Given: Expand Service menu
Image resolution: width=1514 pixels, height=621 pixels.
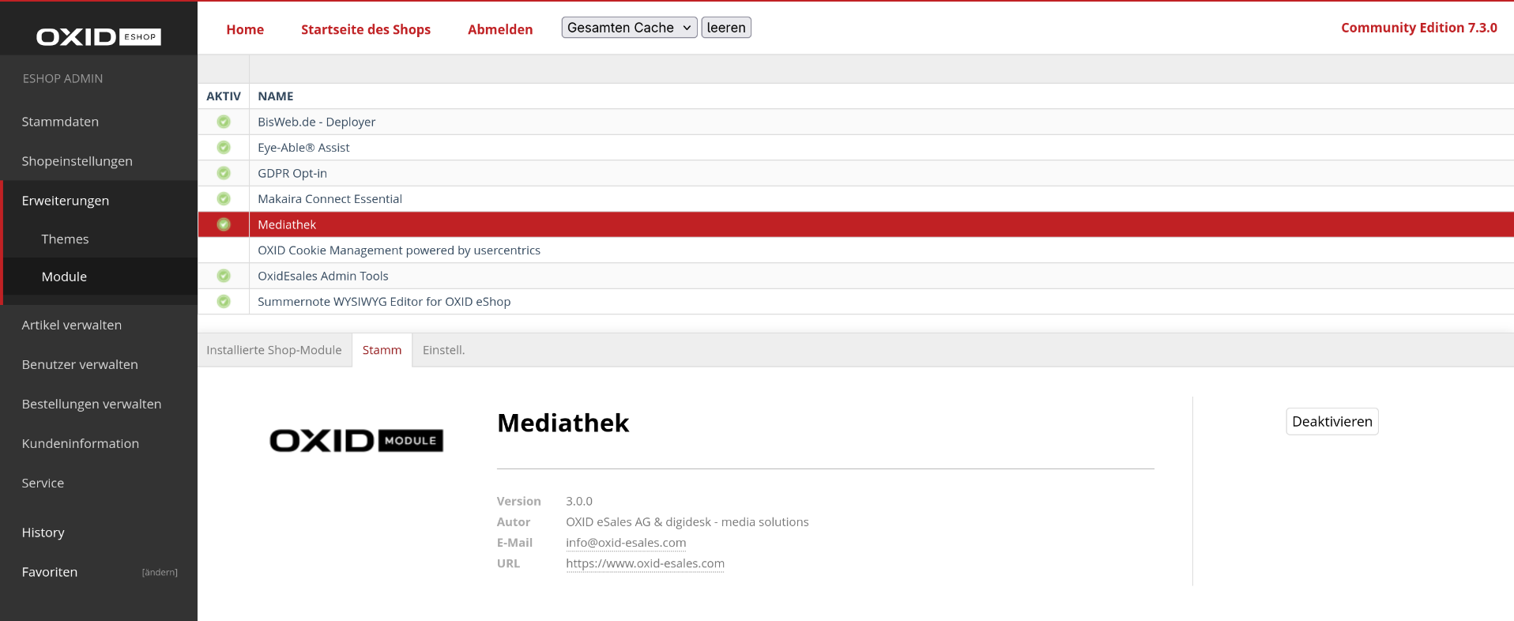Looking at the screenshot, I should [x=43, y=483].
